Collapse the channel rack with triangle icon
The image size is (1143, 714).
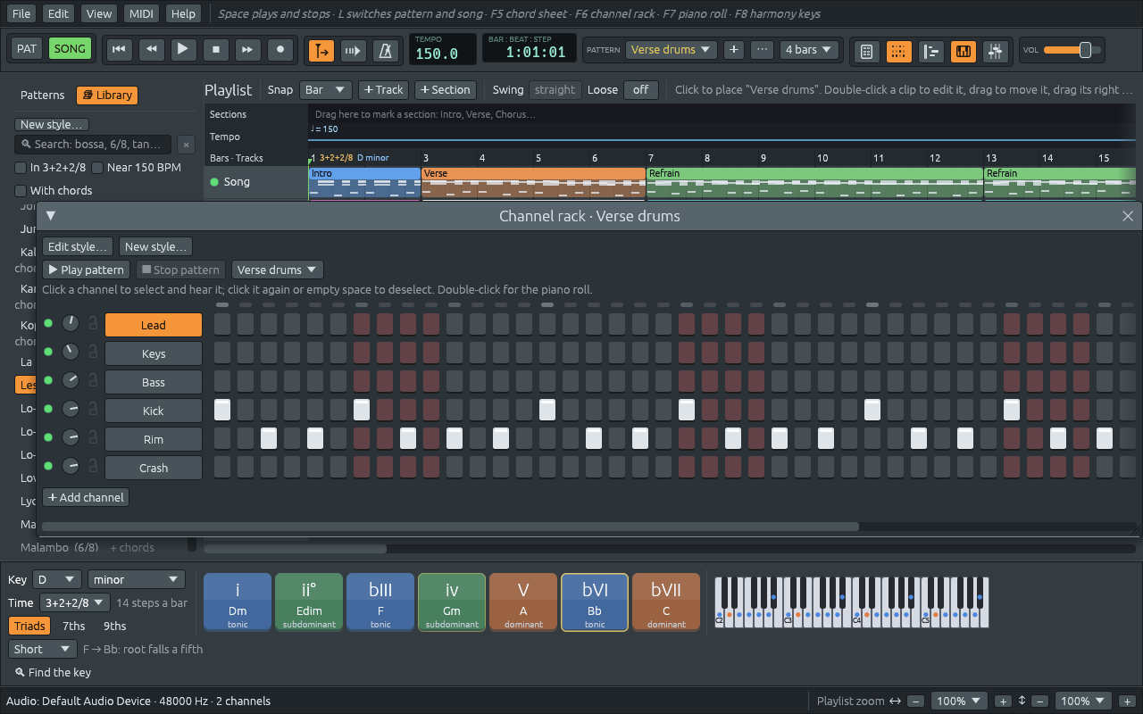(x=51, y=216)
